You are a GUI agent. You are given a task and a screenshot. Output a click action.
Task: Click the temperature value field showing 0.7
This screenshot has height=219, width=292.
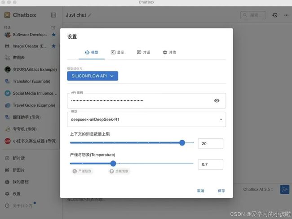pos(210,164)
